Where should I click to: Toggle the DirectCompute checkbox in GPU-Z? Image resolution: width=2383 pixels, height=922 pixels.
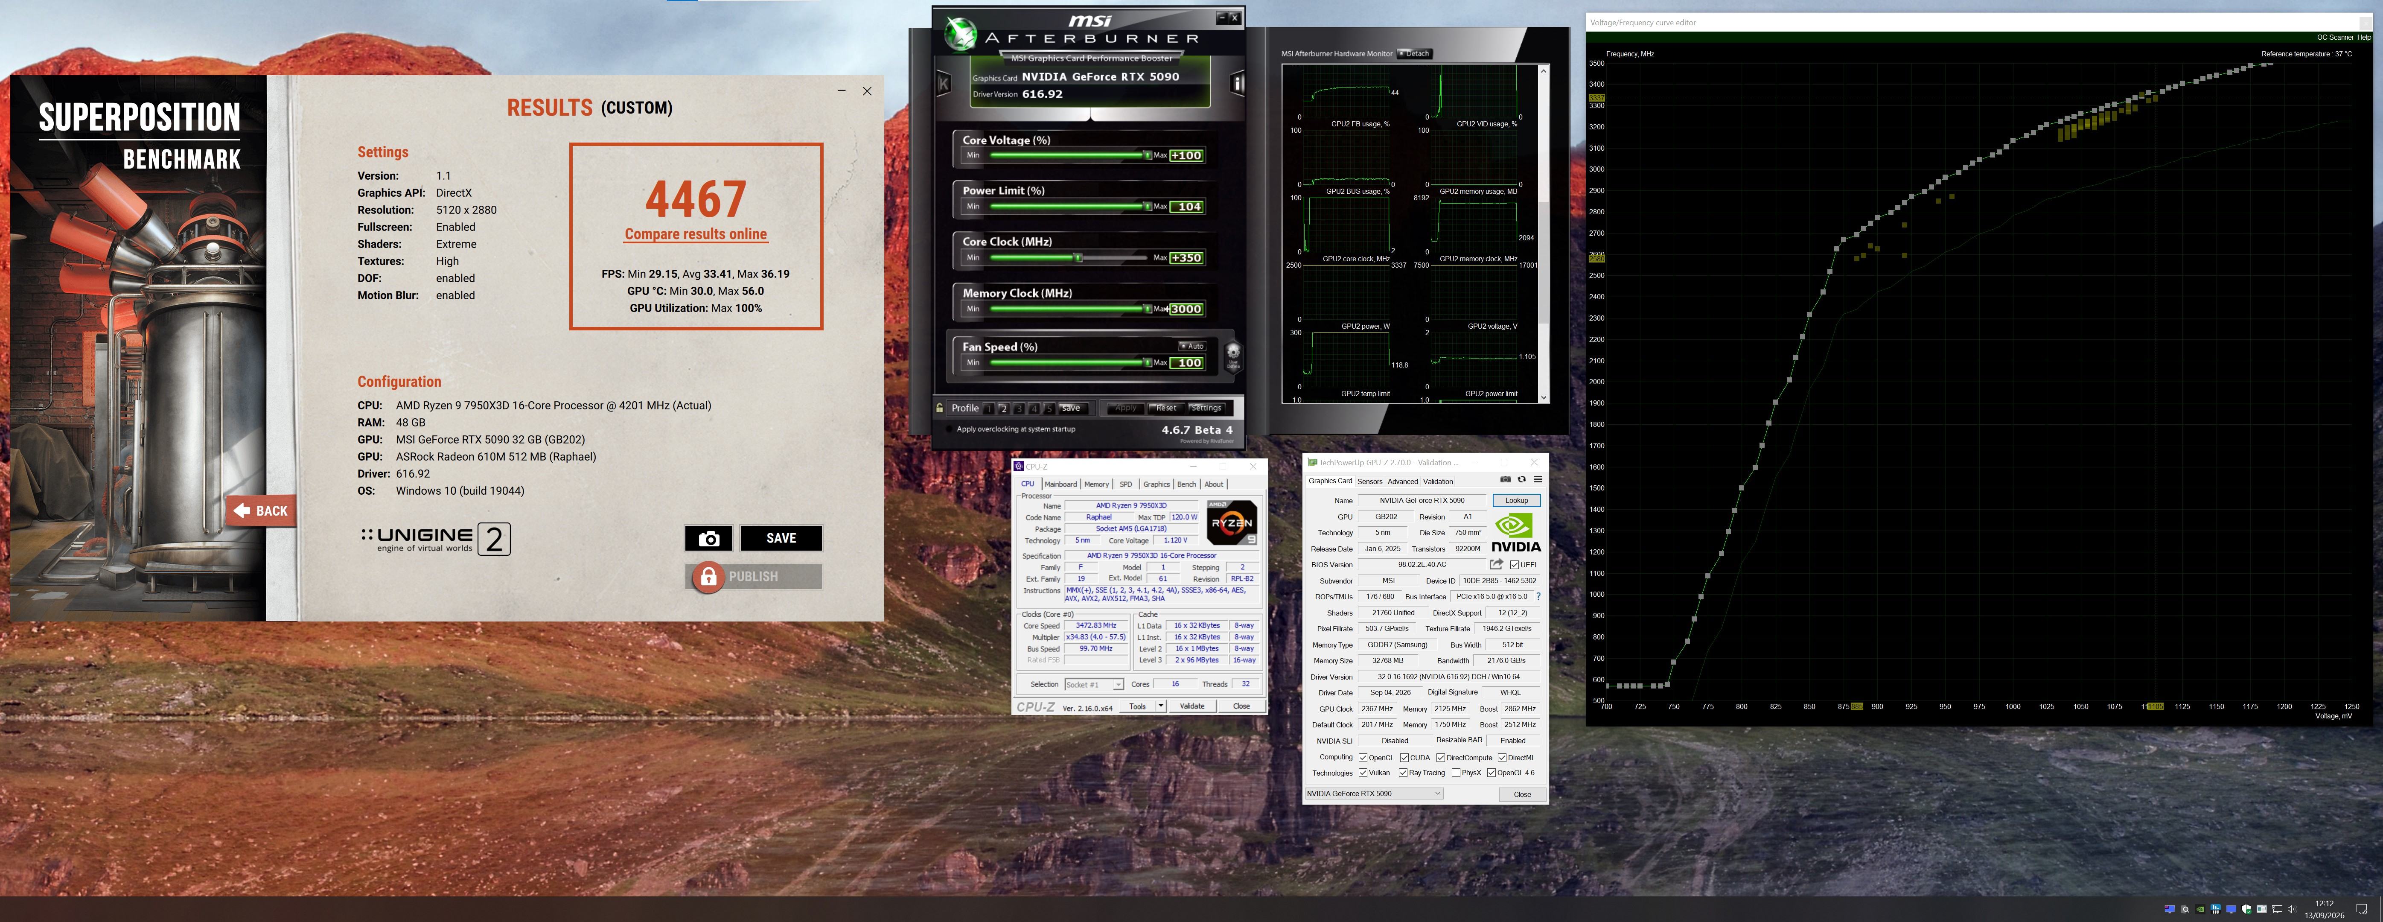click(x=1440, y=757)
